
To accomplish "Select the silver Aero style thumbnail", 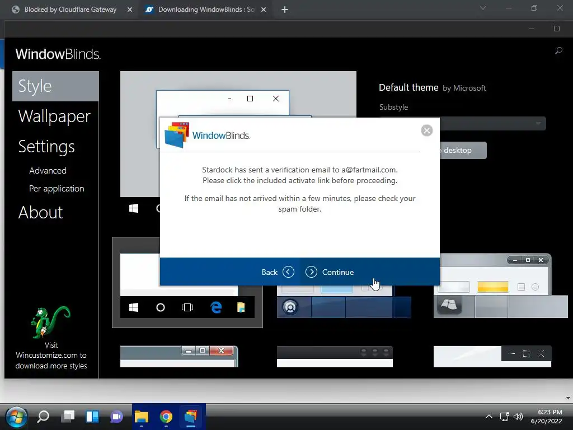I will [500, 286].
